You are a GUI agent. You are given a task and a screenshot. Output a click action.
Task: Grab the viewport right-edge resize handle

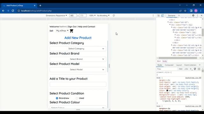[x=109, y=66]
